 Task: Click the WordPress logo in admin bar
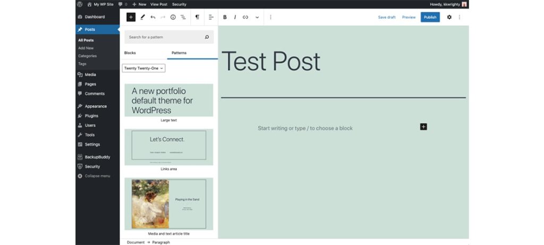point(80,4)
